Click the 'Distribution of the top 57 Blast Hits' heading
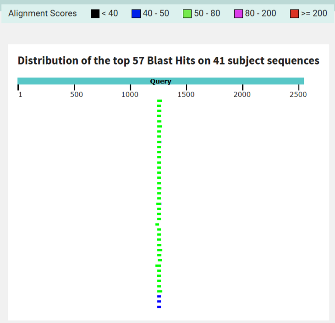The image size is (335, 323). click(168, 60)
